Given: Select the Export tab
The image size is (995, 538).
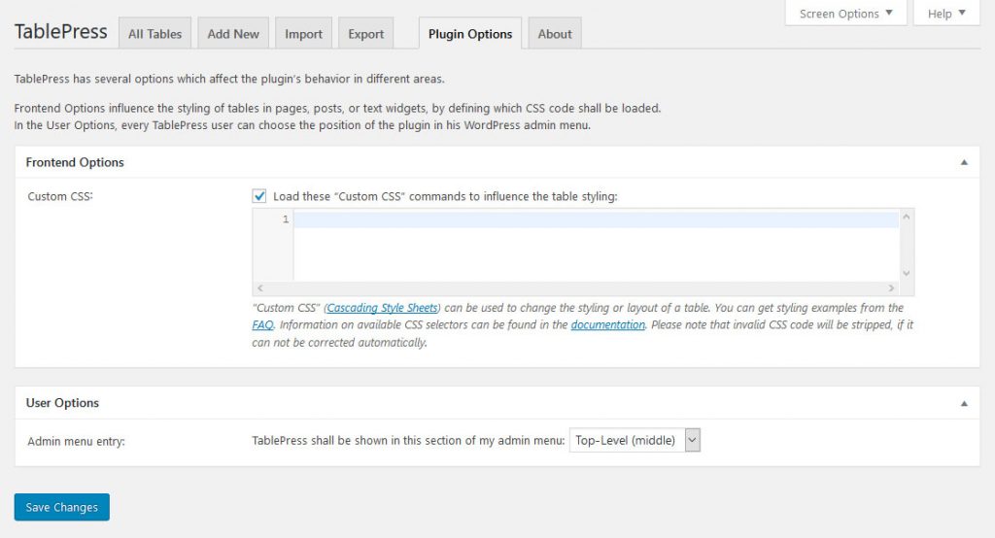Looking at the screenshot, I should coord(366,34).
